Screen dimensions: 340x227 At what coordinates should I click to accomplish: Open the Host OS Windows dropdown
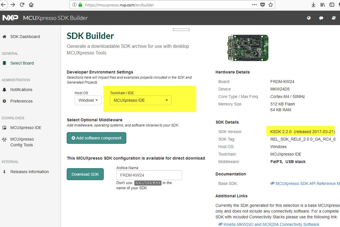pos(88,100)
